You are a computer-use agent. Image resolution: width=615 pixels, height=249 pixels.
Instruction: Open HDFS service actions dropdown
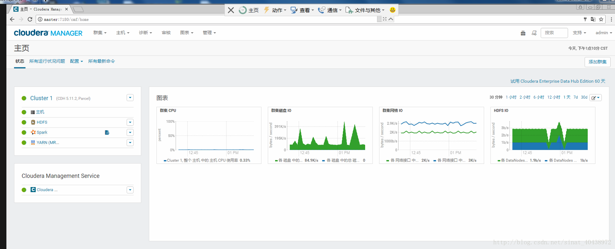(x=130, y=122)
